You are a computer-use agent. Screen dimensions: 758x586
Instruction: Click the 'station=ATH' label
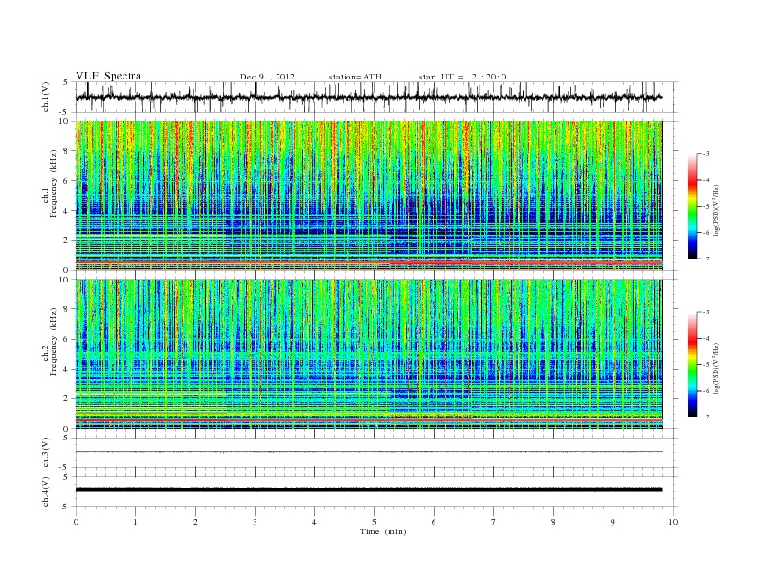click(355, 77)
